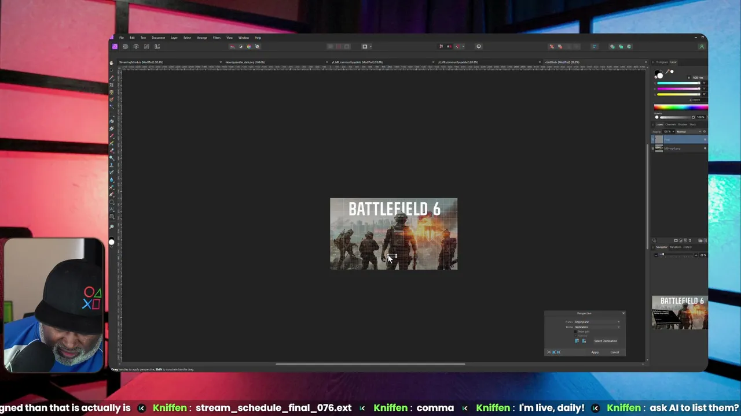Open the Document menu
The width and height of the screenshot is (741, 416).
click(158, 38)
